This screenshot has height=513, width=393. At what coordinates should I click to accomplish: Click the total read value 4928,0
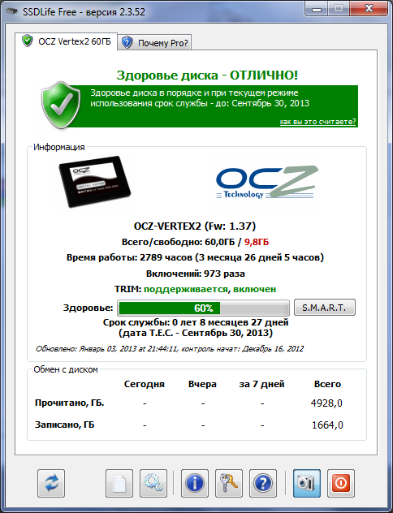tap(326, 403)
